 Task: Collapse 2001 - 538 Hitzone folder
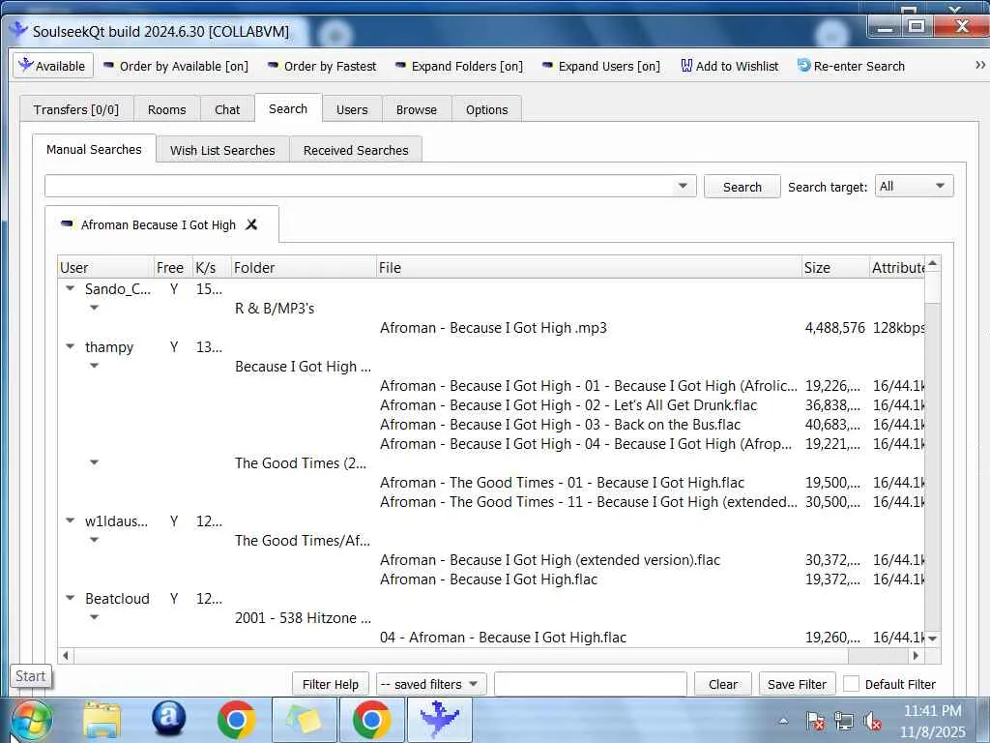coord(94,617)
